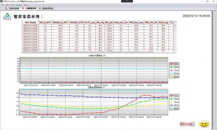Click the table's vertical scrollbar thumb
This screenshot has width=217, height=130.
(x=175, y=25)
